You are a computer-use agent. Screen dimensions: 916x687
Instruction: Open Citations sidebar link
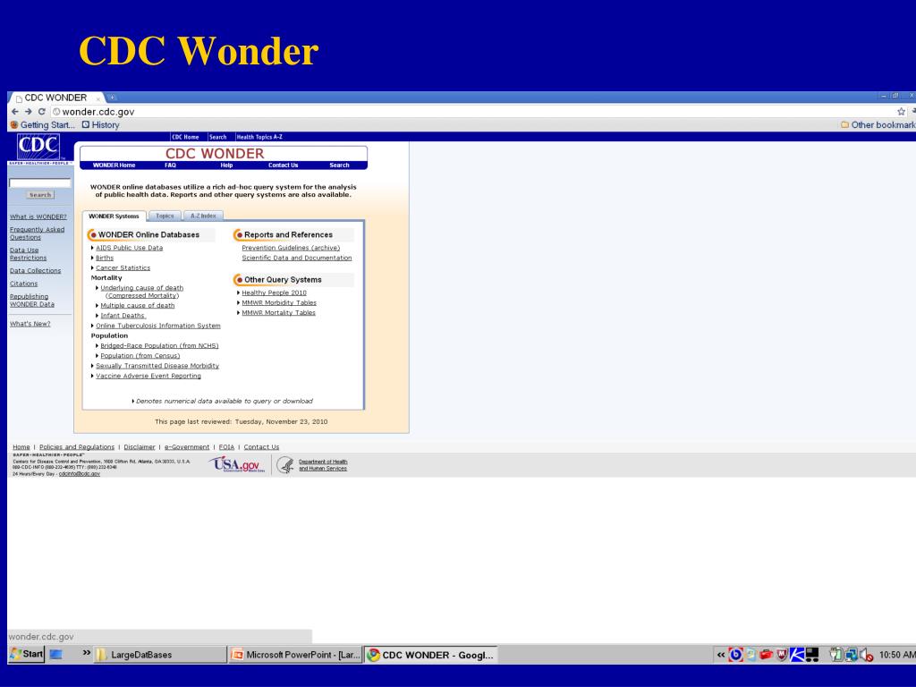pos(23,284)
